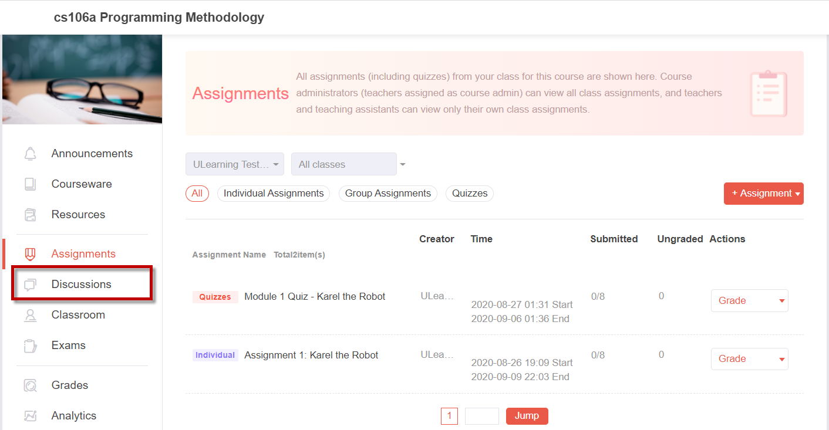Click the cs106a Programming Methodology title
The width and height of the screenshot is (829, 430).
point(159,18)
